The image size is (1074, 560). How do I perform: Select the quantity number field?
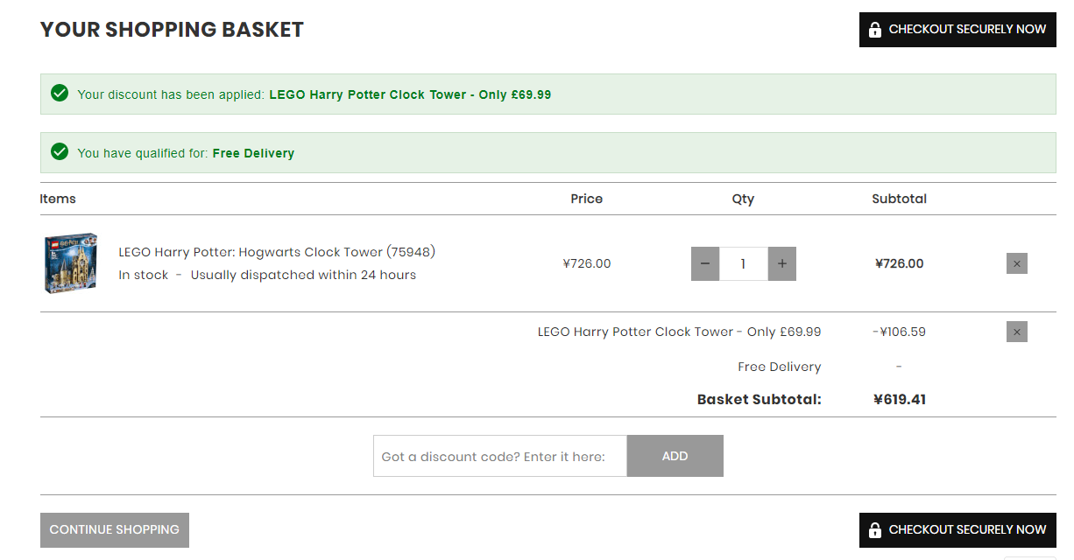pos(744,263)
